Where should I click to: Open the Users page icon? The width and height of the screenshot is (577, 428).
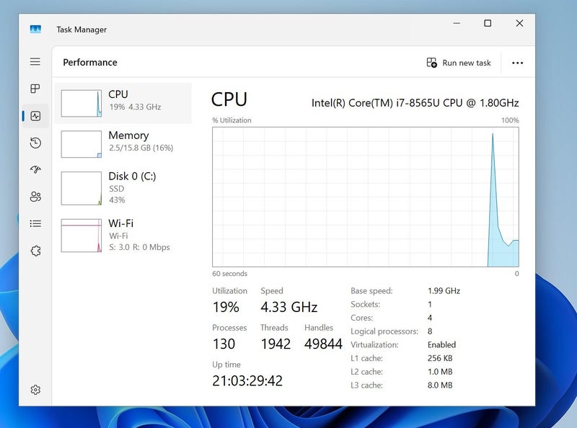35,197
